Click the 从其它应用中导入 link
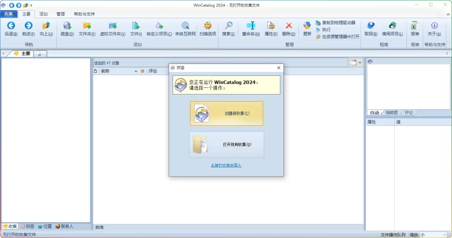Screen dimensions: 452x238 (x=226, y=165)
